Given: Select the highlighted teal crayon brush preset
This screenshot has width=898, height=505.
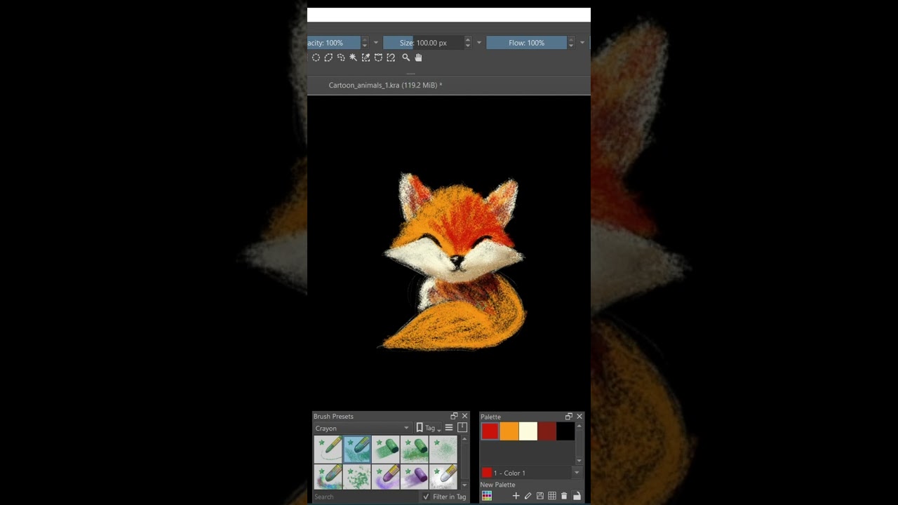Looking at the screenshot, I should (357, 449).
